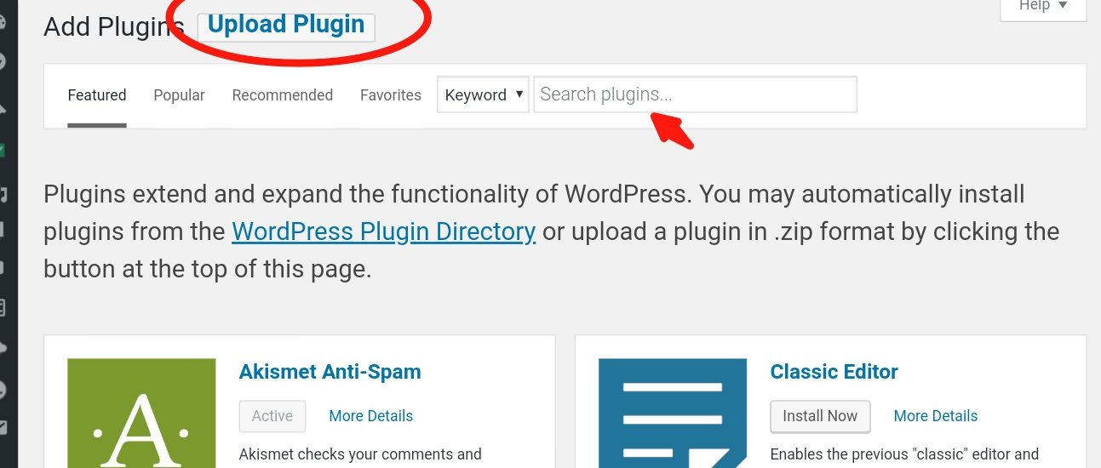Switch to the Popular plugins tab
This screenshot has height=468, width=1101.
click(x=179, y=95)
